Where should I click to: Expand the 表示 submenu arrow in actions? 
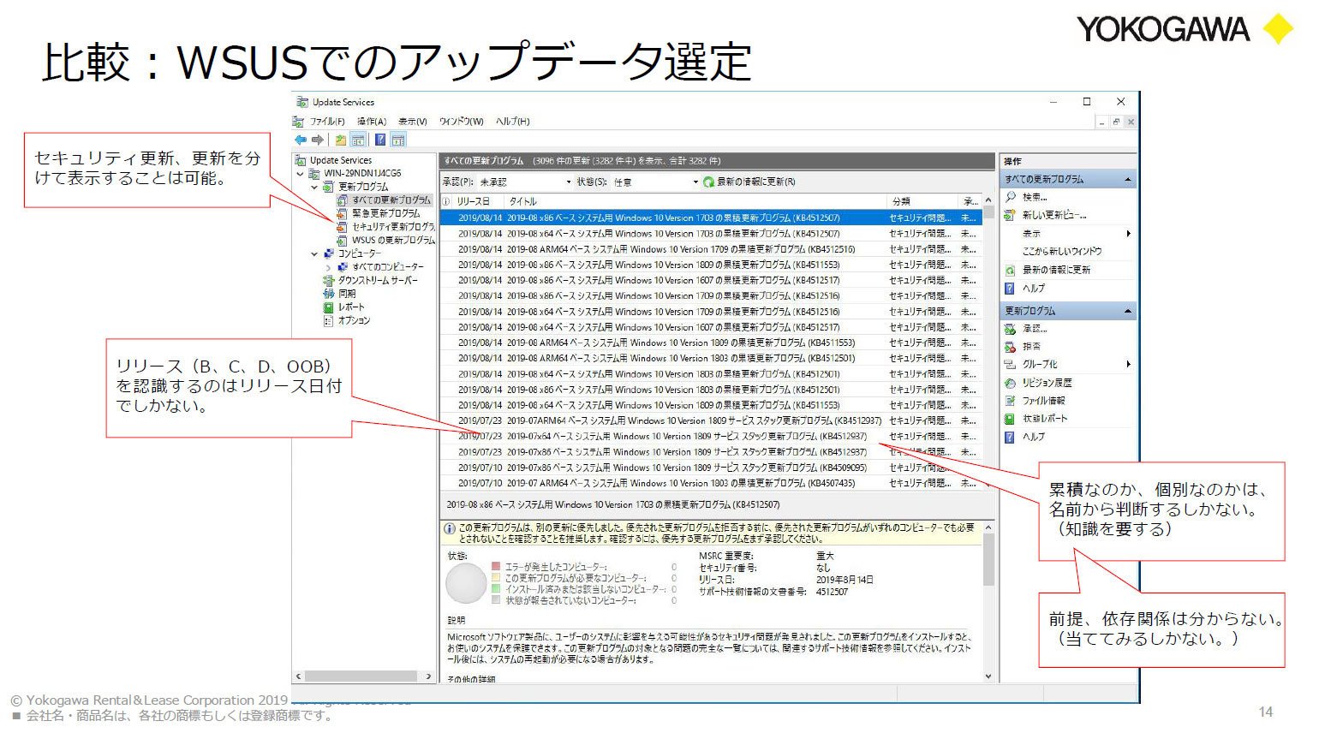click(1128, 233)
